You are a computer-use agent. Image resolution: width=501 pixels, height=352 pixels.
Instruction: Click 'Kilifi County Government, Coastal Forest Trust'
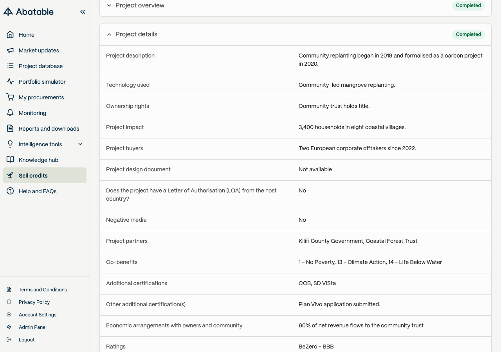(x=358, y=241)
